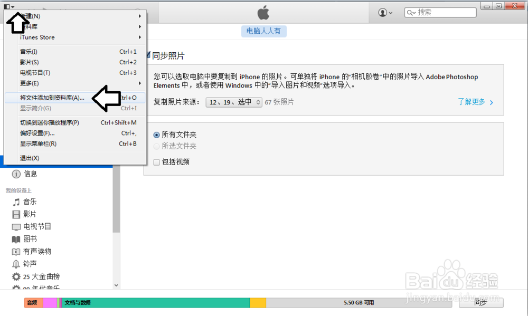Expand the 新建(N) submenu arrow
528x316 pixels.
(140, 16)
